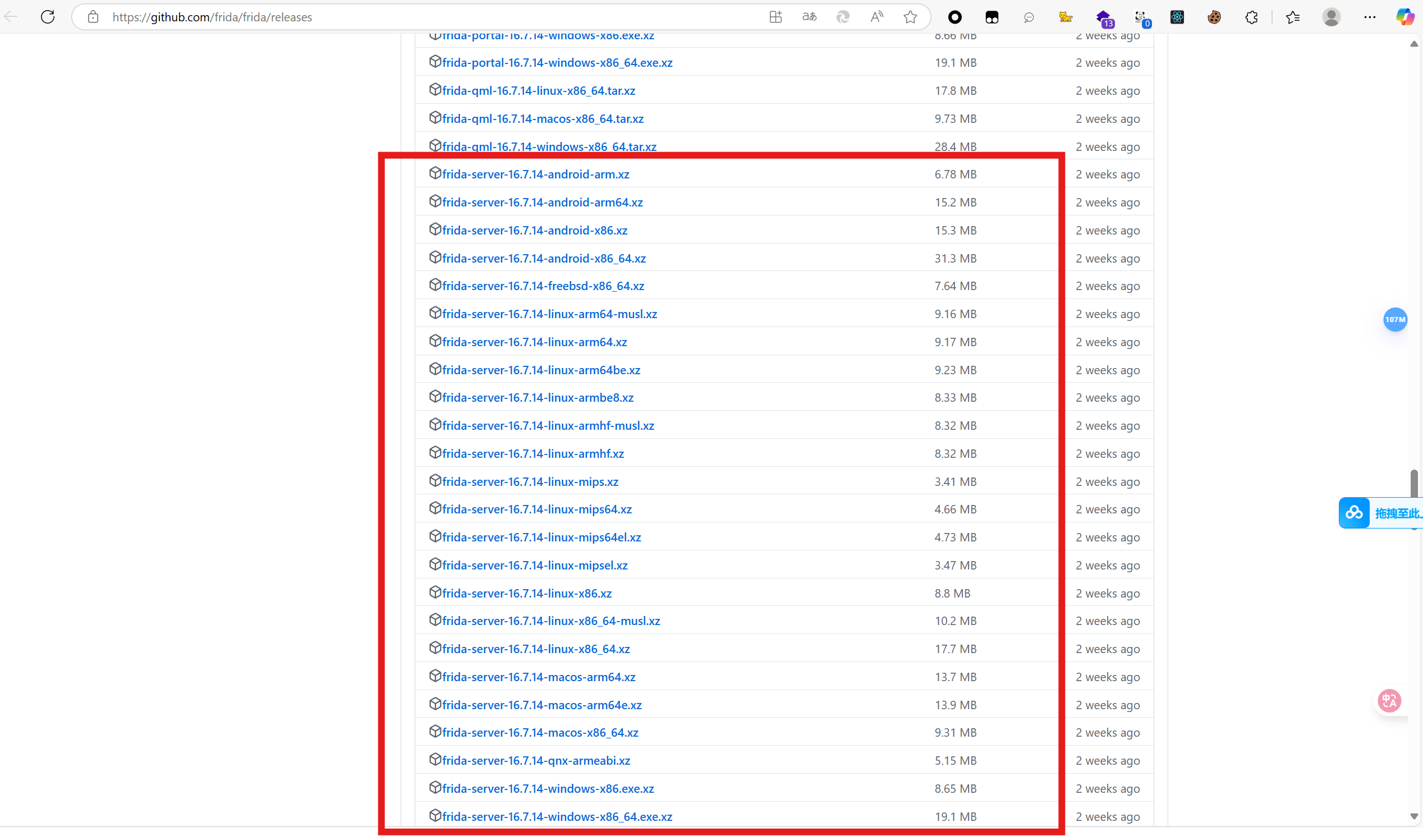
Task: Download frida-server-16.7.14-linux-arm64-musl.xz
Action: point(549,314)
